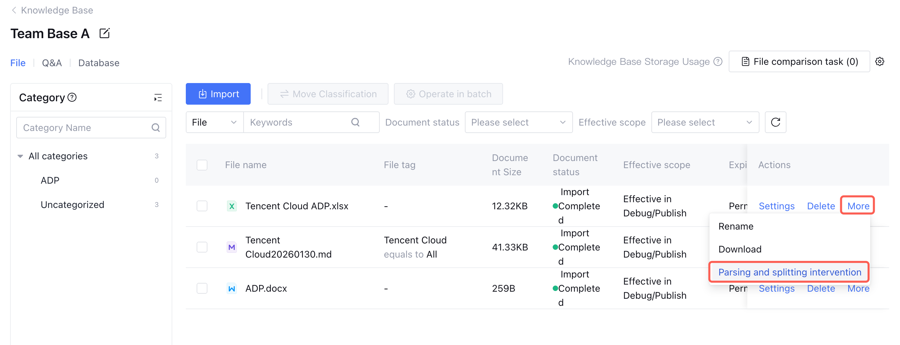Viewport: 900px width, 345px height.
Task: Click the gear settings icon at top right
Action: [x=879, y=62]
